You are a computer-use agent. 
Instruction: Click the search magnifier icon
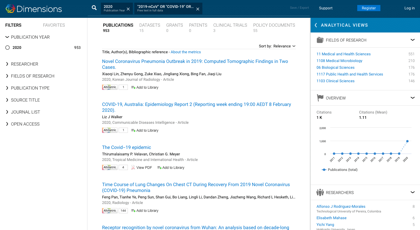pos(94,8)
